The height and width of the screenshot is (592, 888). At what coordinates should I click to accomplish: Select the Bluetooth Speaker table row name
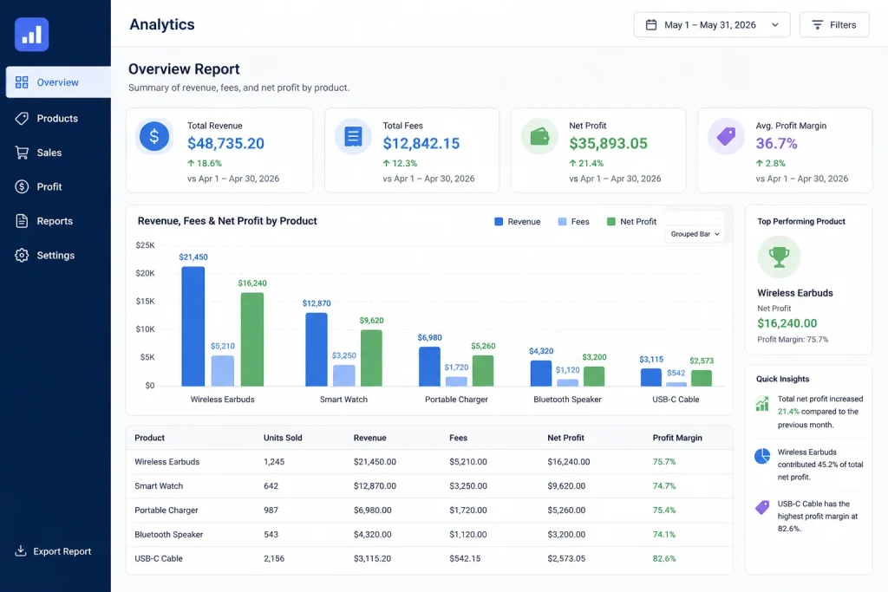(169, 535)
